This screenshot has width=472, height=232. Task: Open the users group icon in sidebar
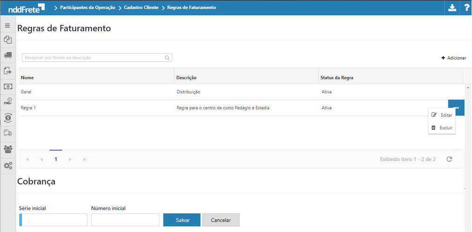coord(7,149)
